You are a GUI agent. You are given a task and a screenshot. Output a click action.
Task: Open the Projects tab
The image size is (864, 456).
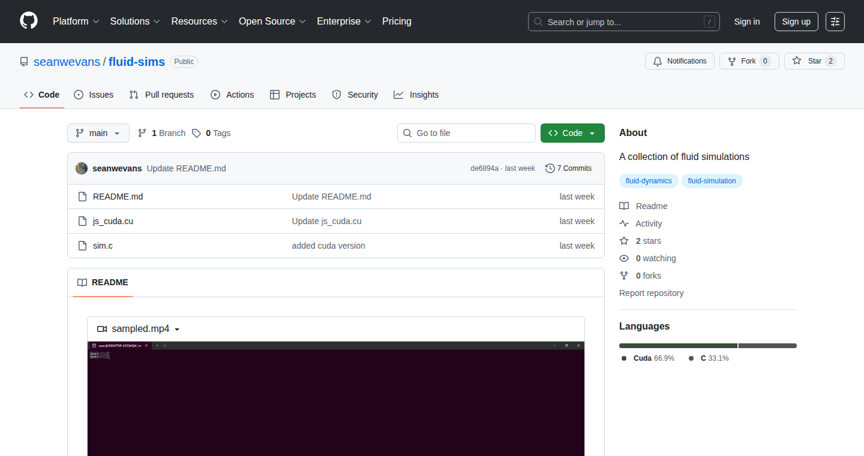pyautogui.click(x=293, y=95)
